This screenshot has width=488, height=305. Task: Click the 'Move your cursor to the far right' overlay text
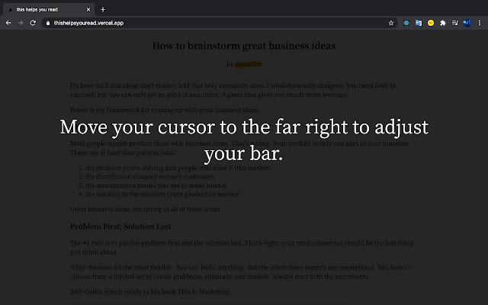[244, 140]
